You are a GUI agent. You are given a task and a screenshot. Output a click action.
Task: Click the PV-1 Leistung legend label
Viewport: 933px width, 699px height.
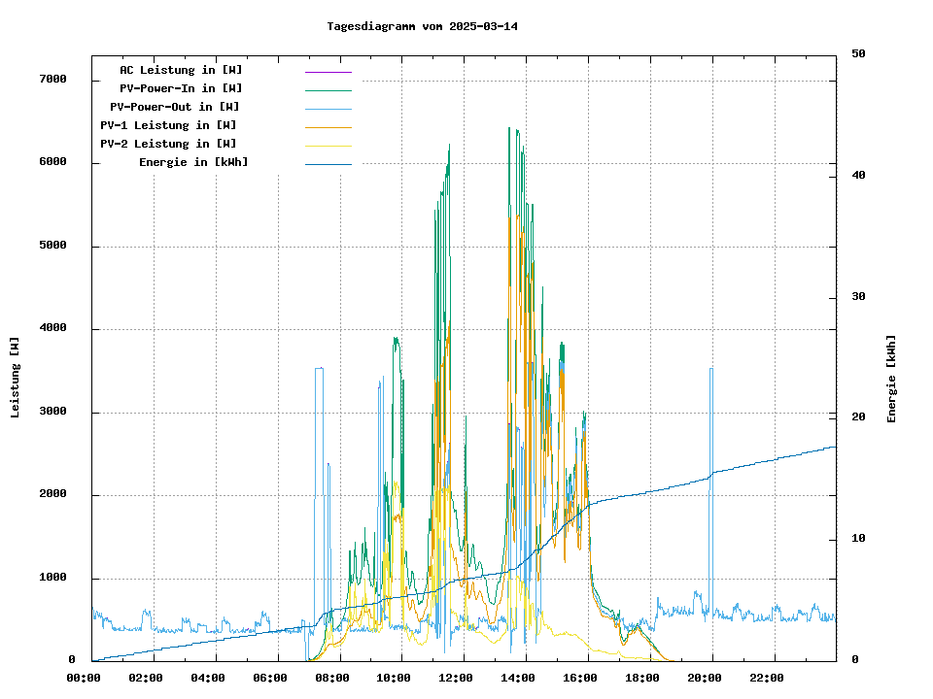click(168, 125)
